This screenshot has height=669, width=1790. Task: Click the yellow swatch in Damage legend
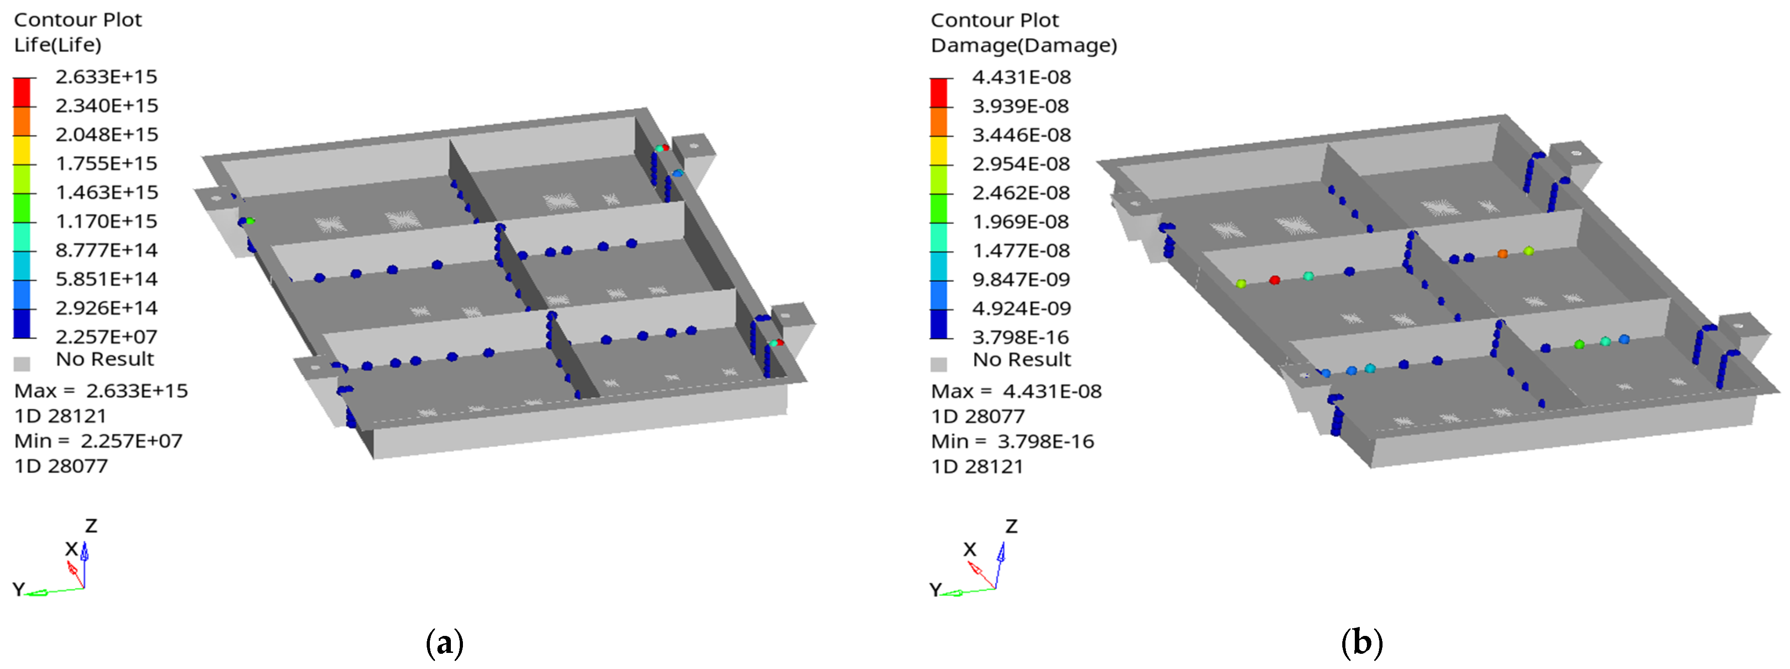click(x=938, y=151)
